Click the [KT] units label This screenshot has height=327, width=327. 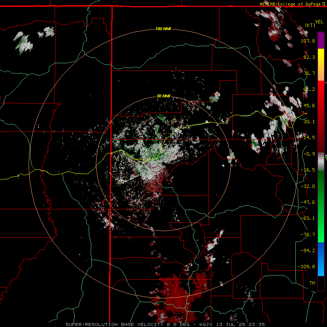click(x=310, y=25)
